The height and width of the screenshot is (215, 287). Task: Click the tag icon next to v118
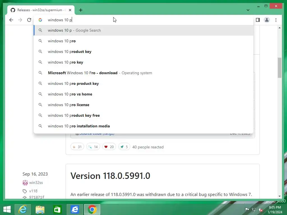(x=25, y=191)
